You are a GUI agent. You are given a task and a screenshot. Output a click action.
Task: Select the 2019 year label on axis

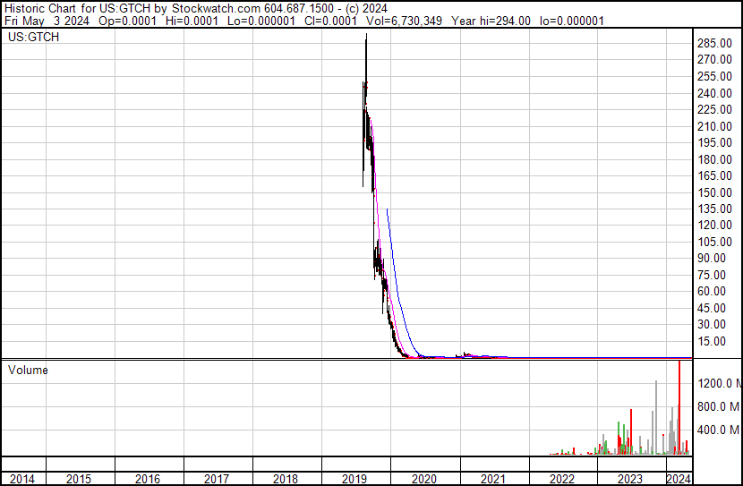pyautogui.click(x=354, y=479)
